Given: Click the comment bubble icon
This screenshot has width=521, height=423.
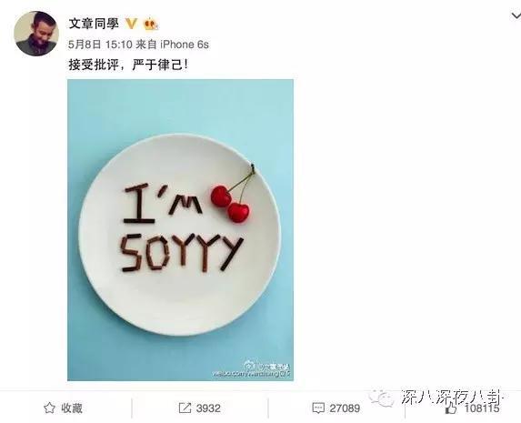Looking at the screenshot, I should tap(318, 408).
